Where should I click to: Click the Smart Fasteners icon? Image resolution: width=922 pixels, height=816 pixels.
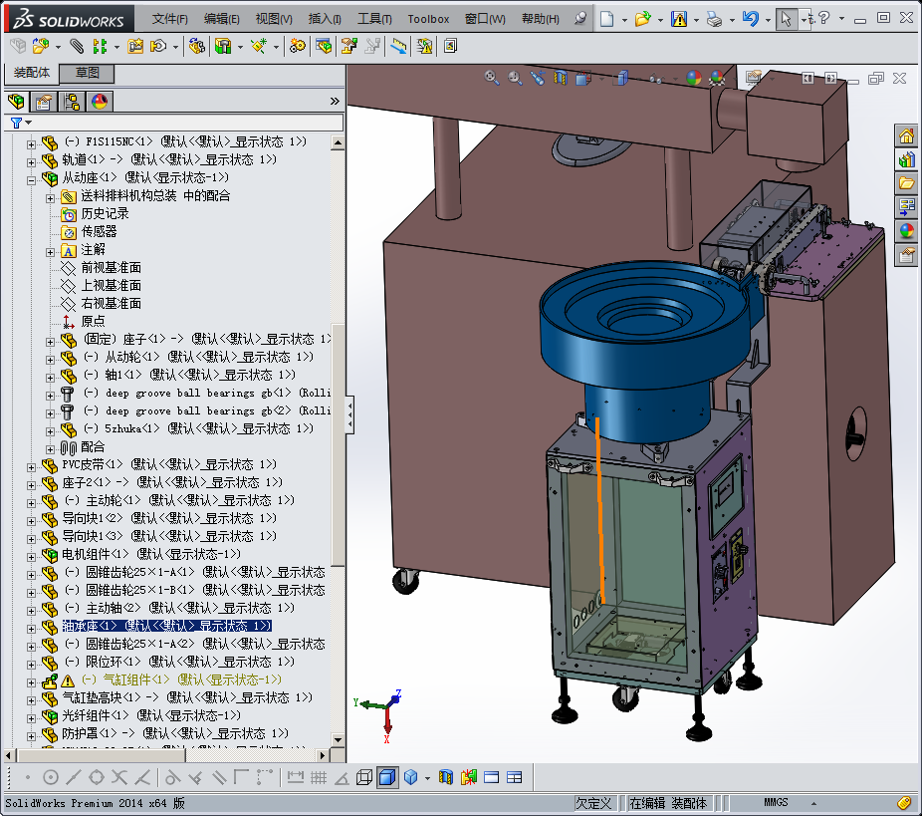click(135, 46)
